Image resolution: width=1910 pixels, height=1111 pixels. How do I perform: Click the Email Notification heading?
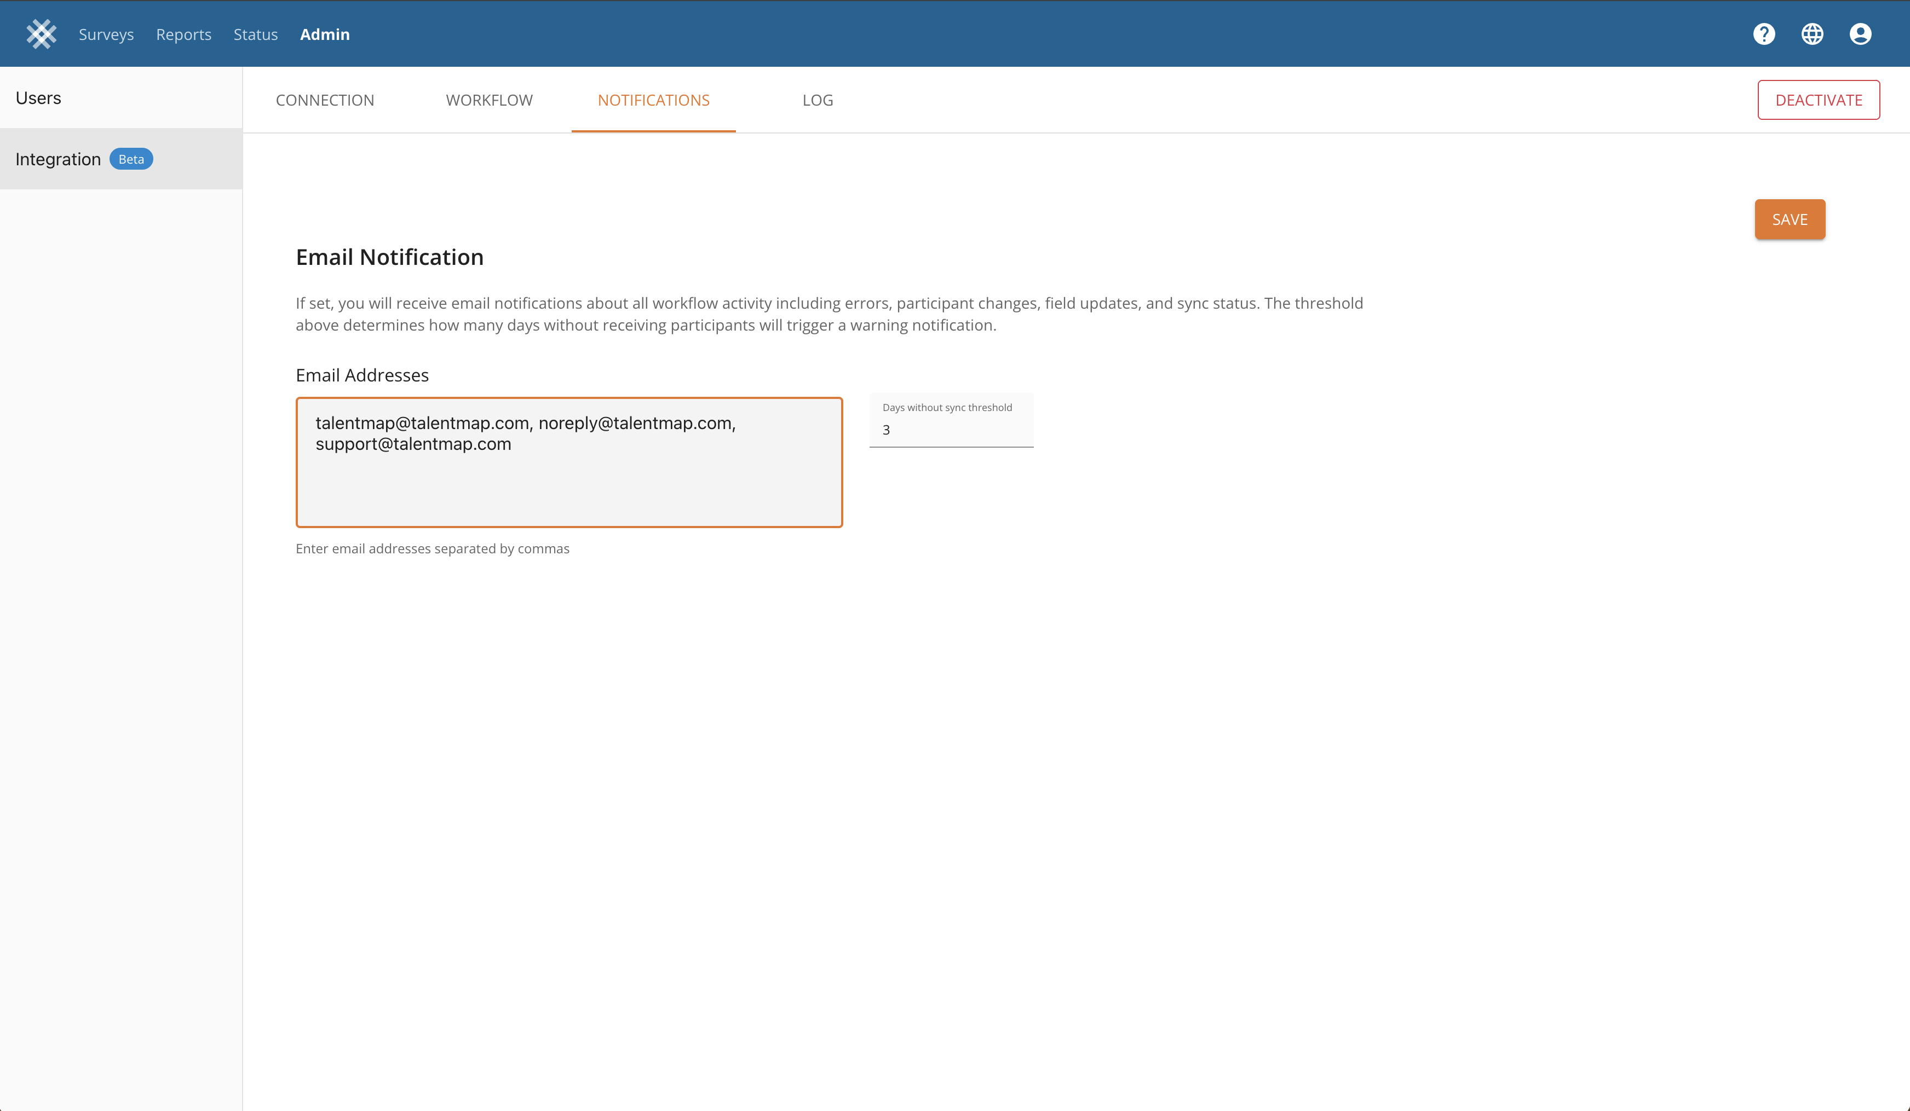coord(389,257)
